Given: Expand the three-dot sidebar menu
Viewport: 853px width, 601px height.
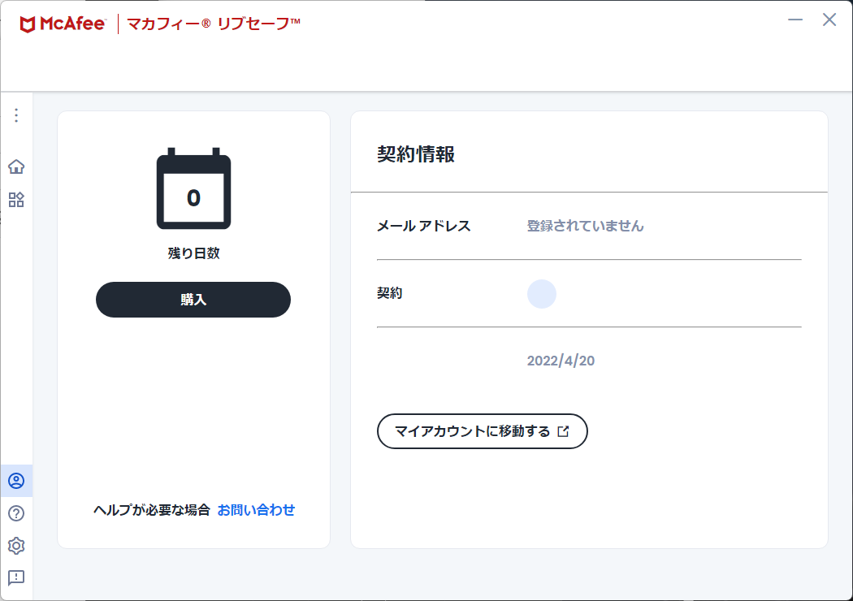Looking at the screenshot, I should tap(16, 115).
